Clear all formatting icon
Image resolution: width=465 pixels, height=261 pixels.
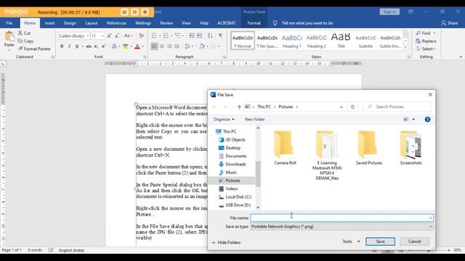pos(142,36)
